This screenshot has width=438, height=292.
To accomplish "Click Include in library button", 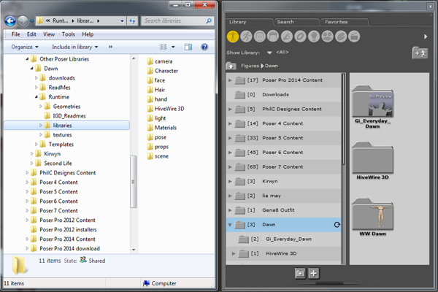I will pyautogui.click(x=76, y=47).
